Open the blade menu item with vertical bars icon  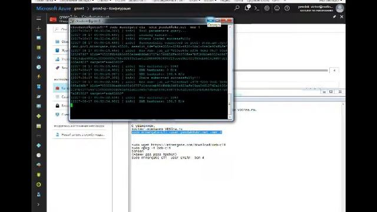coord(61,97)
